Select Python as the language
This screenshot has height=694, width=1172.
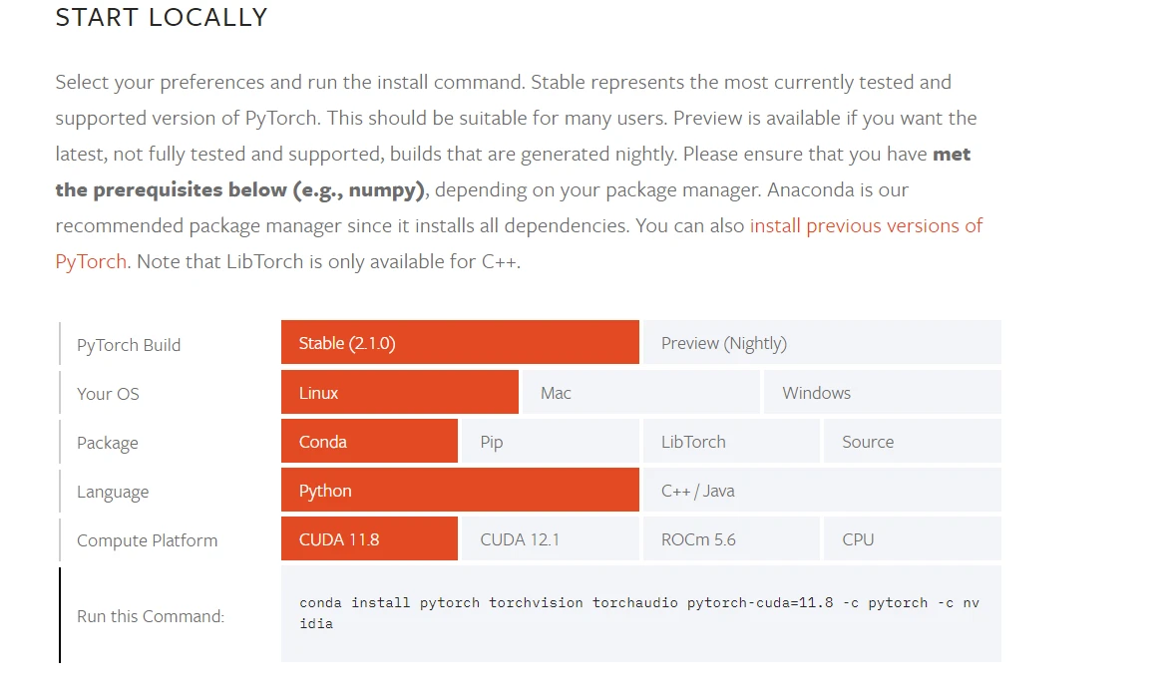coord(460,491)
